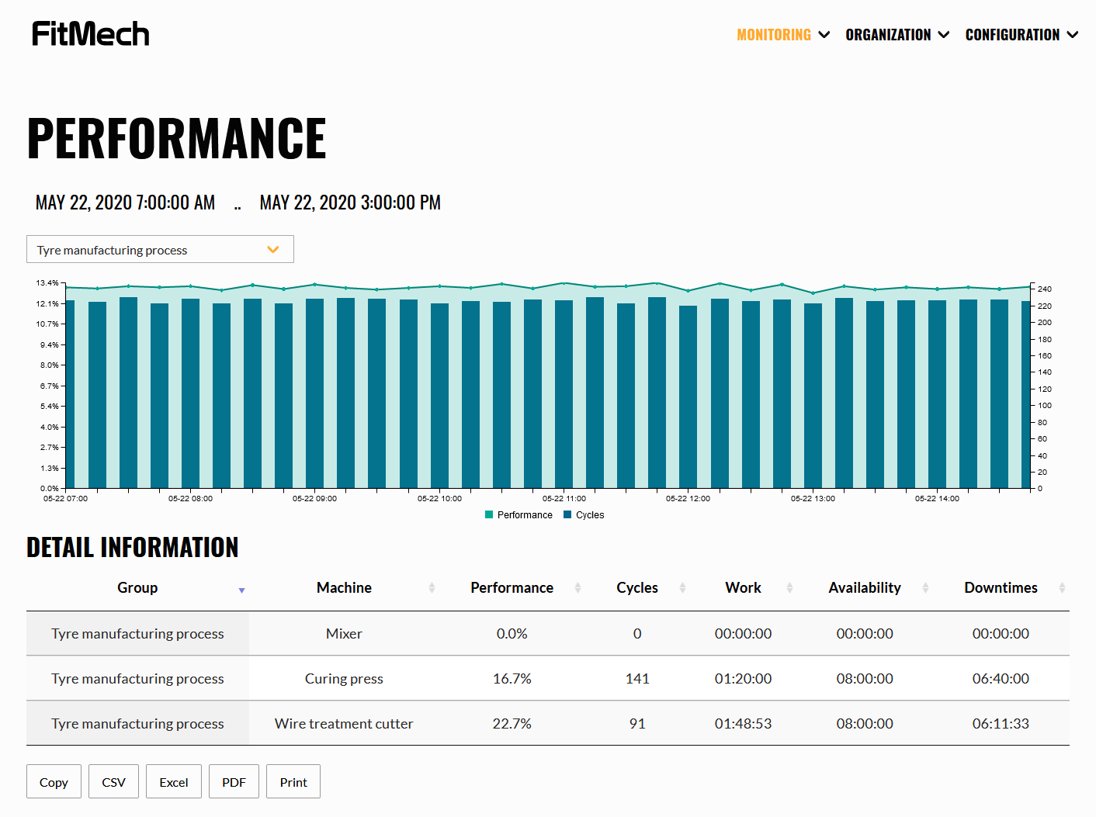
Task: Export table with the PDF button
Action: coord(234,781)
